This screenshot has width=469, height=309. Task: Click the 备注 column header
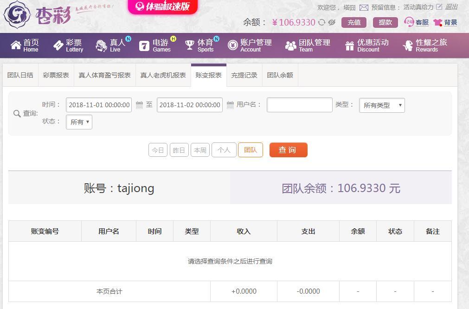click(x=432, y=231)
